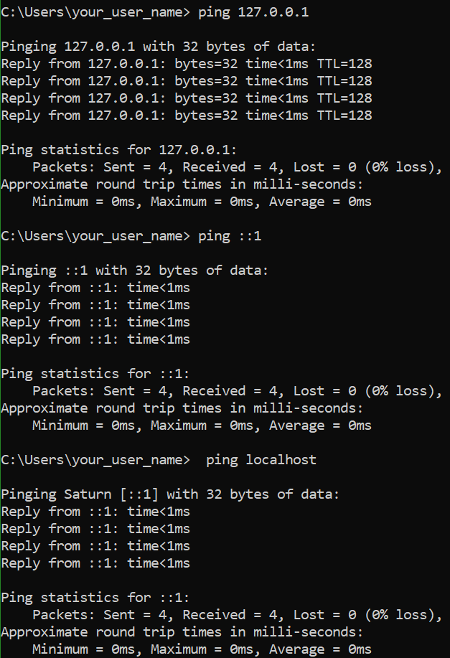Click the 'ping localhost' command text
The image size is (450, 658).
(261, 459)
